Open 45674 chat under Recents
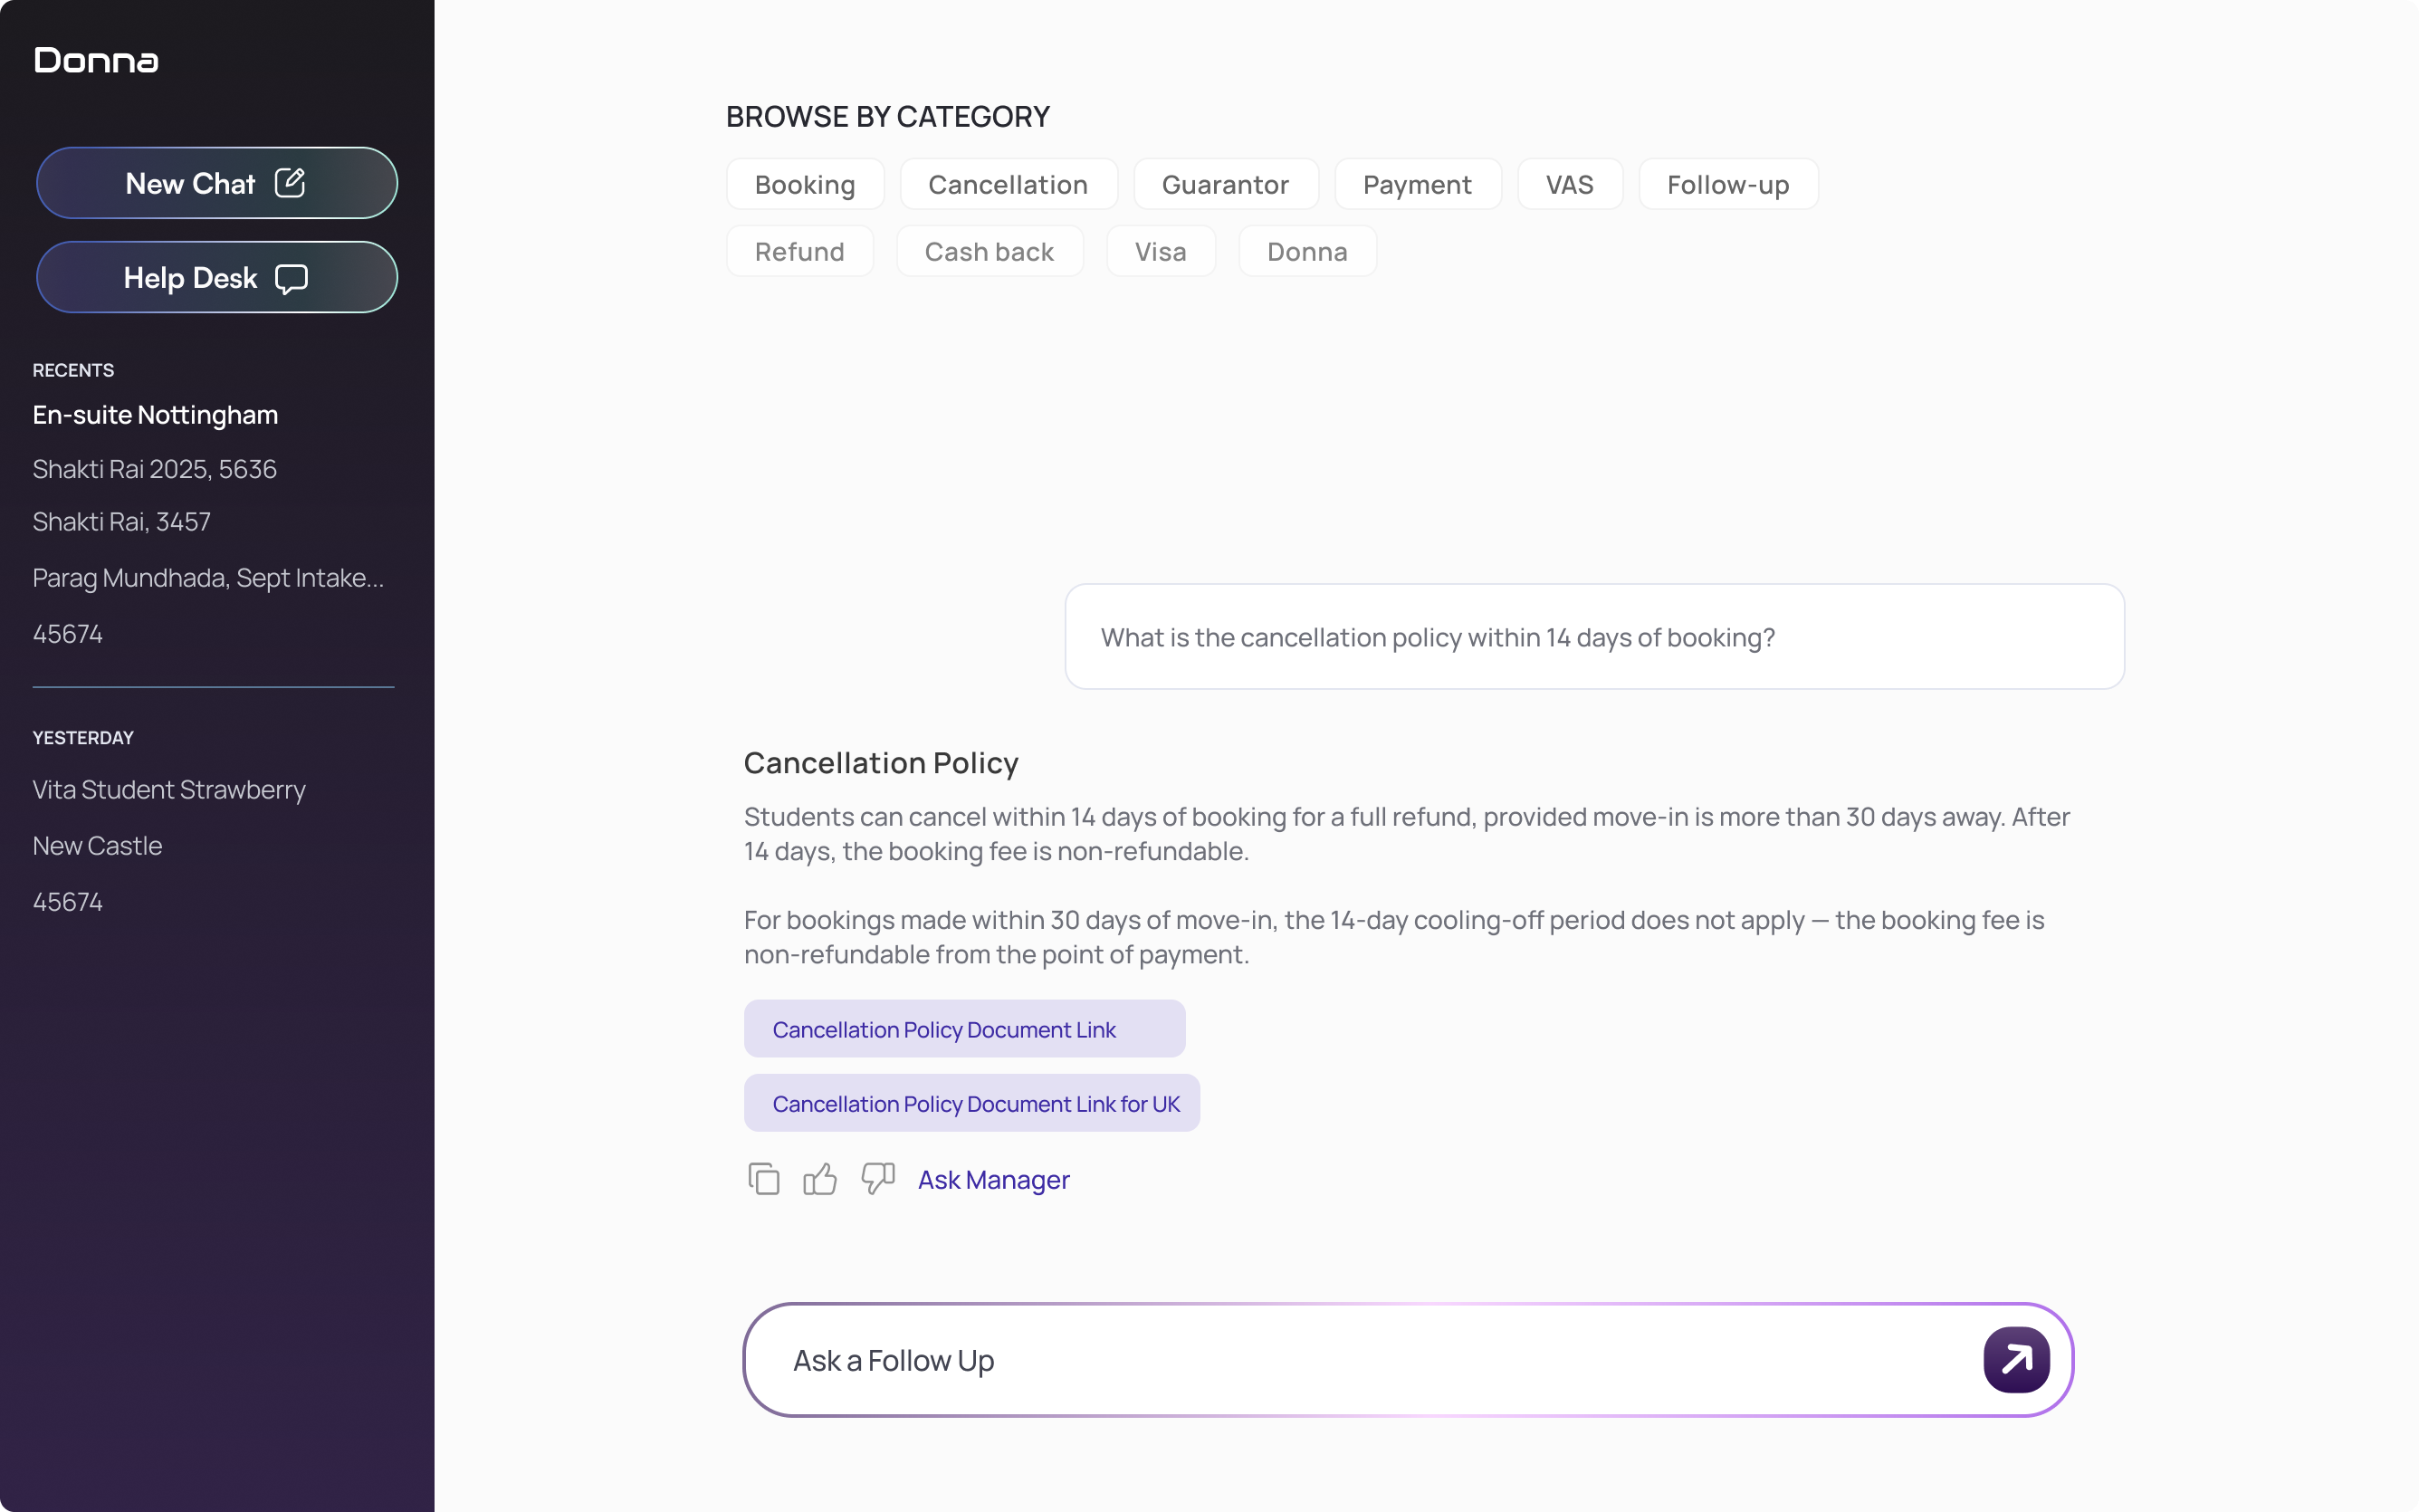Viewport: 2419px width, 1512px height. (x=68, y=633)
